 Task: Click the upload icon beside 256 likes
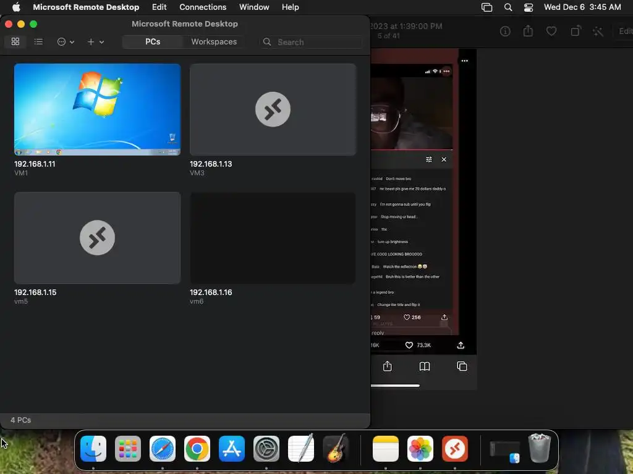(x=444, y=317)
